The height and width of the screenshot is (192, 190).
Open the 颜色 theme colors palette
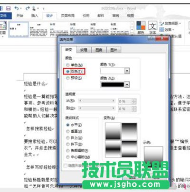click(141, 28)
